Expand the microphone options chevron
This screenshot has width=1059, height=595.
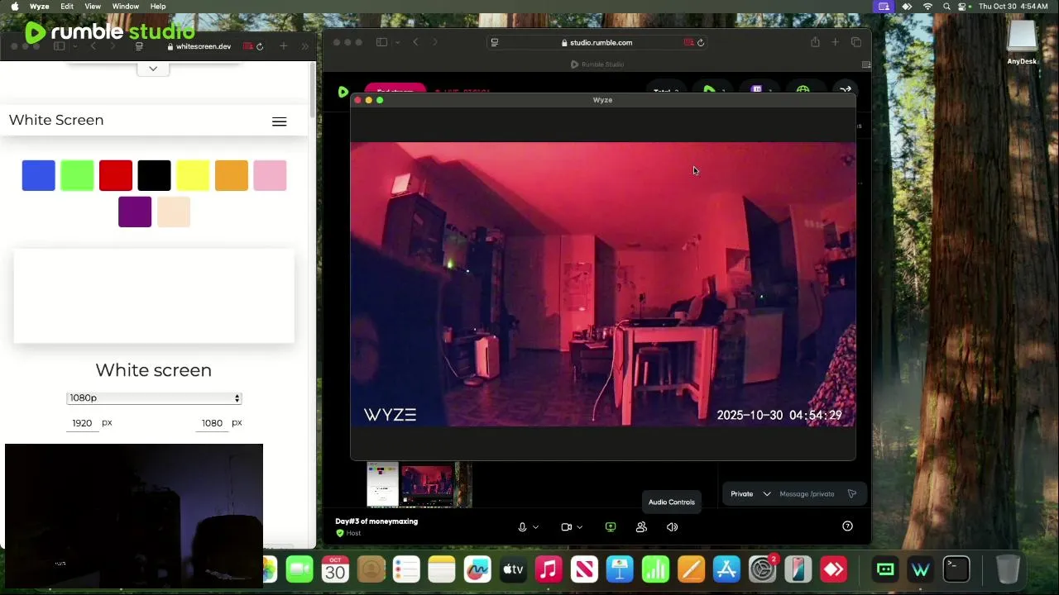(536, 527)
